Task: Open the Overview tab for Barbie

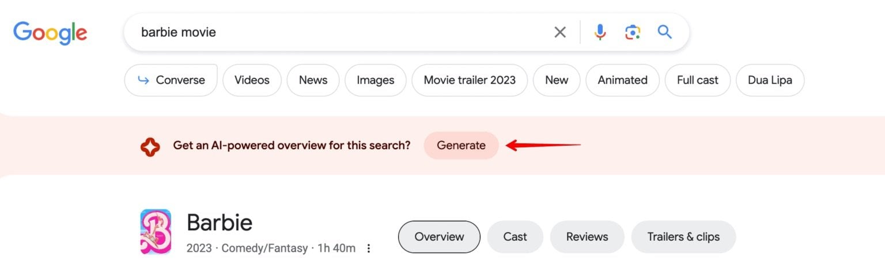Action: pyautogui.click(x=439, y=237)
